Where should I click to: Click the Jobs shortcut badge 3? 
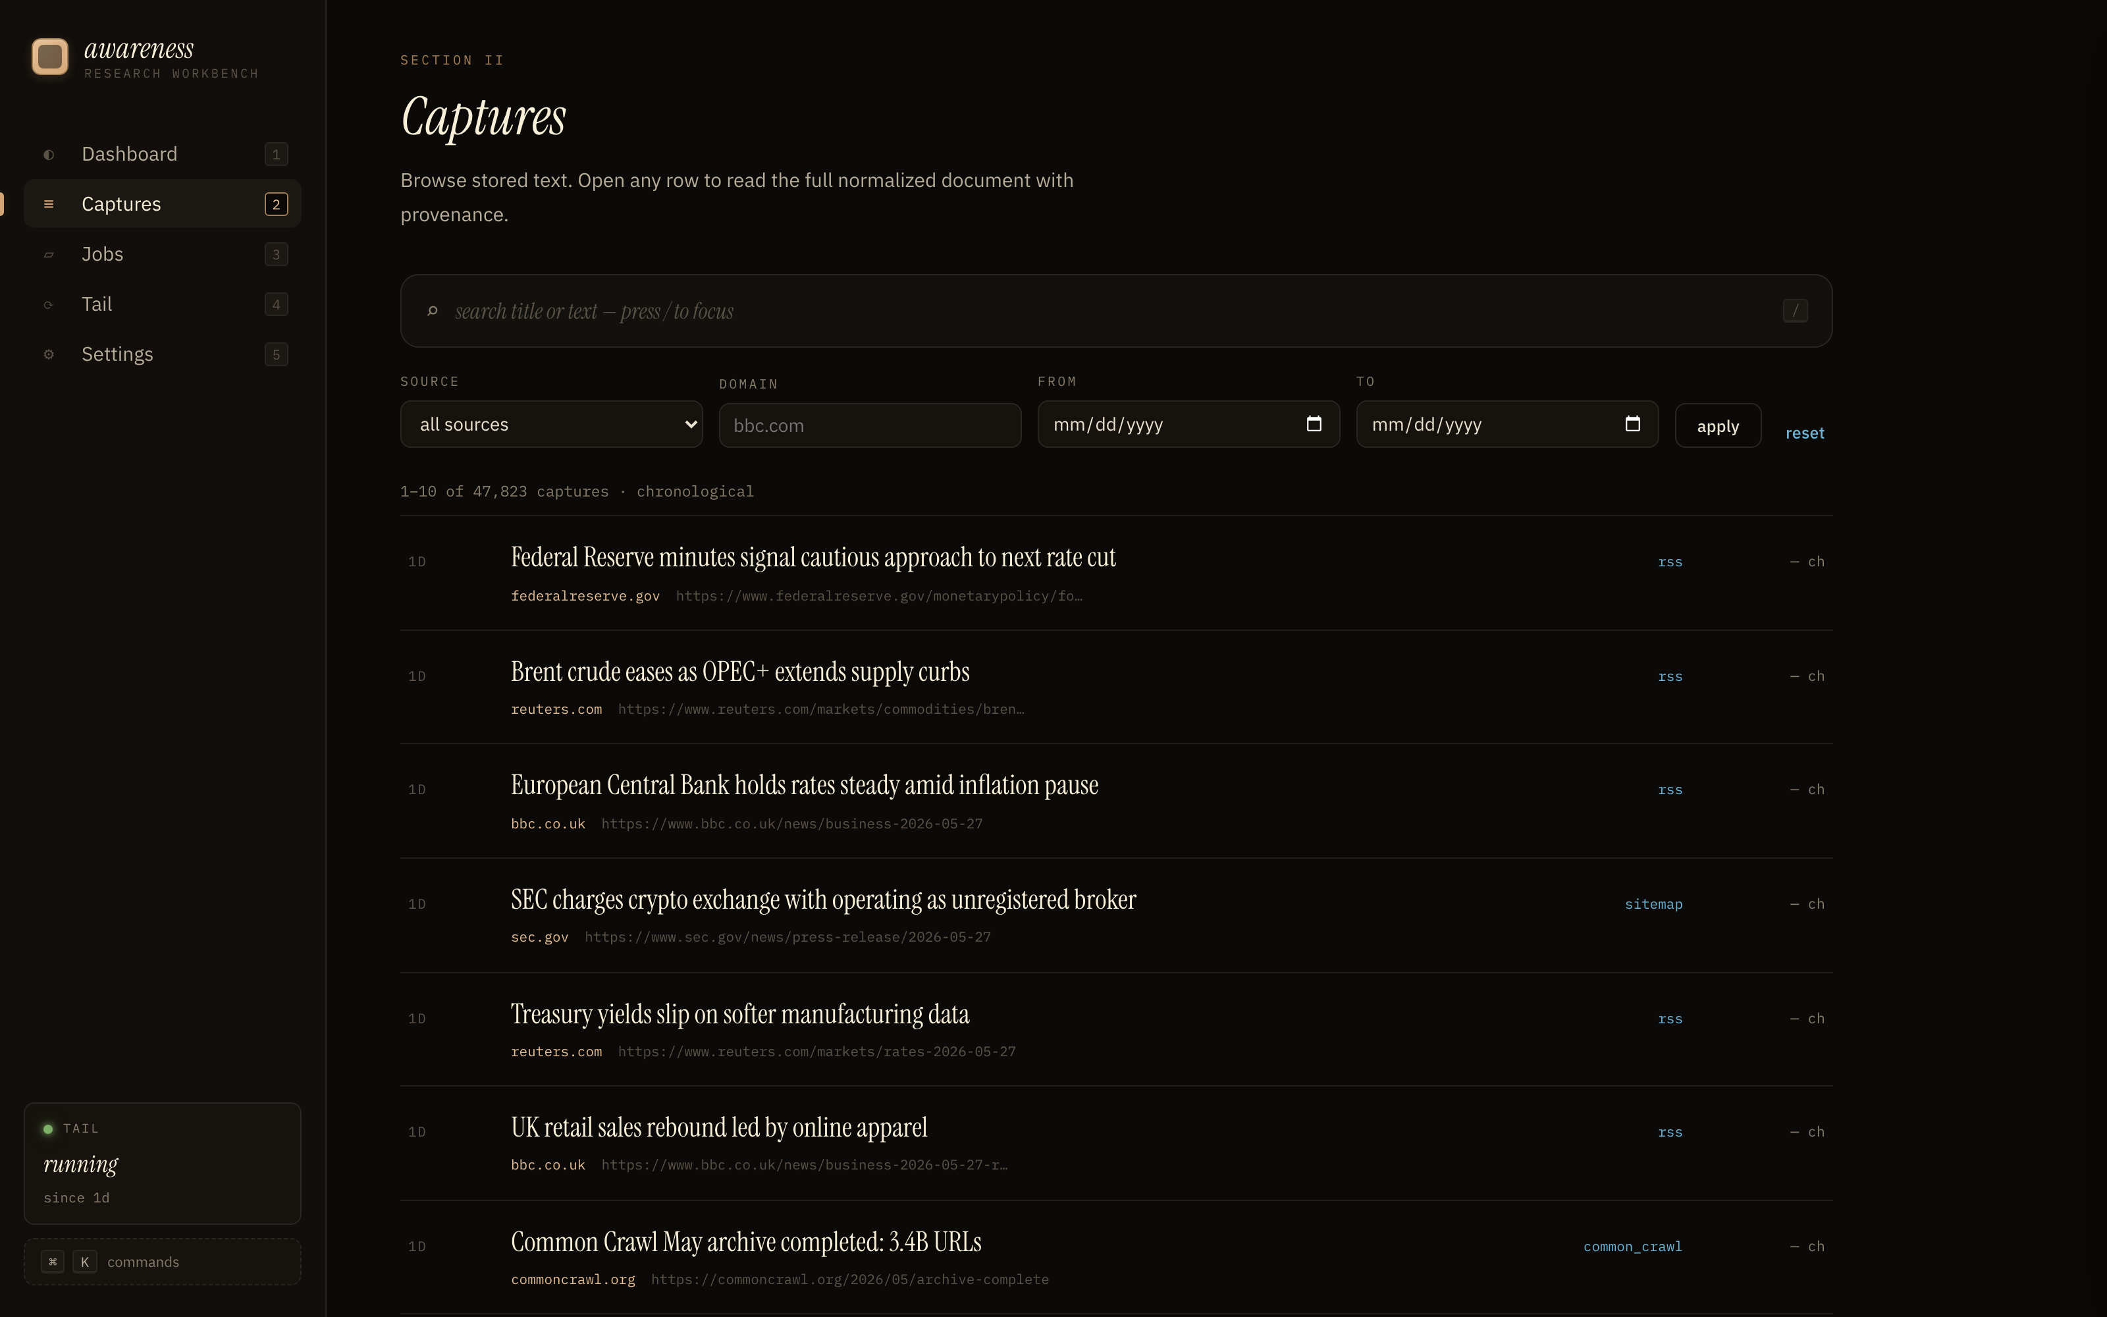pyautogui.click(x=276, y=254)
